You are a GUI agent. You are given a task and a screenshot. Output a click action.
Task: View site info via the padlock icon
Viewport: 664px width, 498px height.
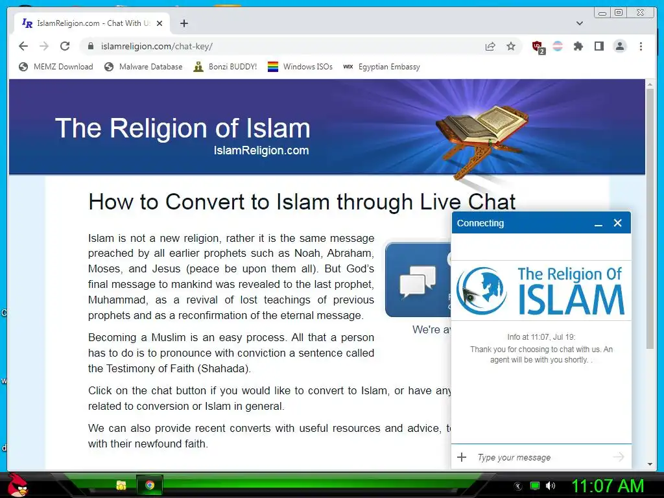point(90,46)
